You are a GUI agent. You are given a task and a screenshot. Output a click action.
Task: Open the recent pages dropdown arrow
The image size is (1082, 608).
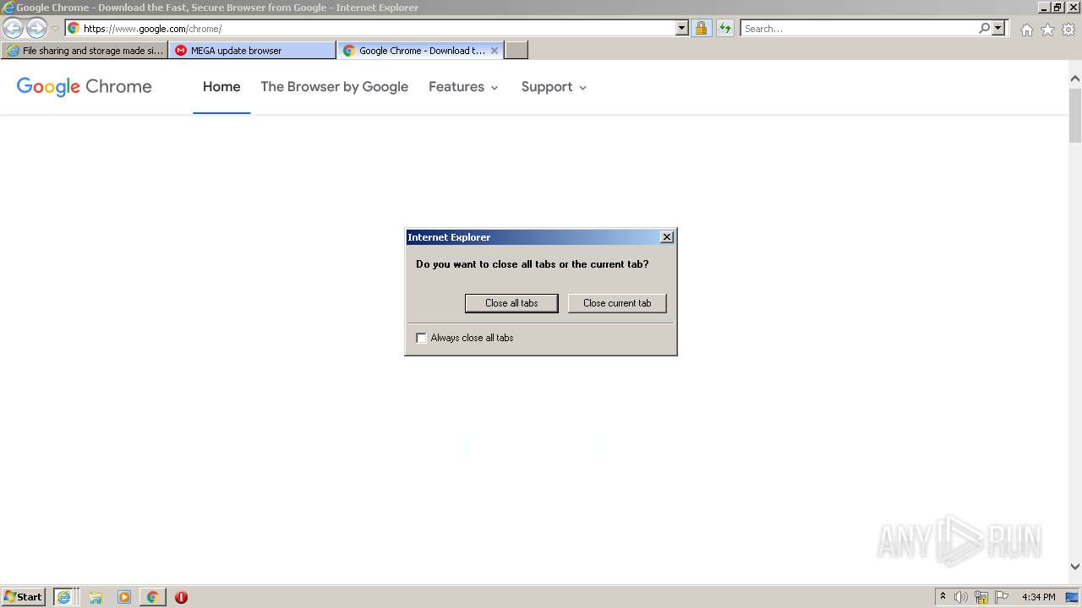click(x=55, y=28)
